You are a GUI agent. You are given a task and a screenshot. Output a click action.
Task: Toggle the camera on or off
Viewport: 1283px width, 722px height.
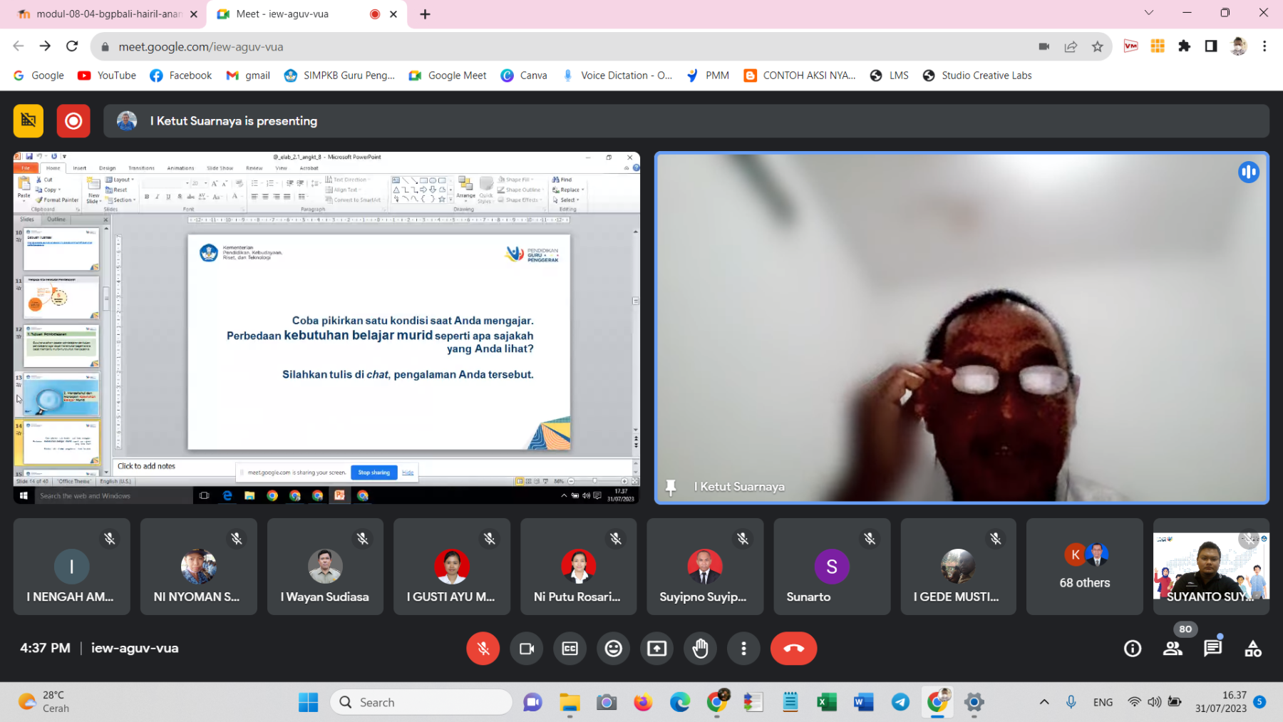click(527, 649)
